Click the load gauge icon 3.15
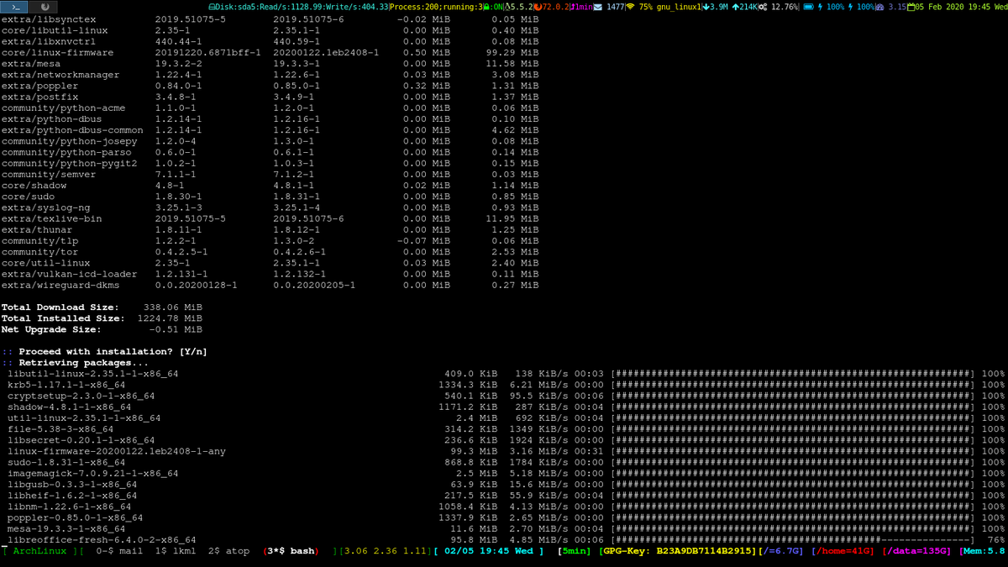This screenshot has width=1008, height=567. pyautogui.click(x=879, y=7)
